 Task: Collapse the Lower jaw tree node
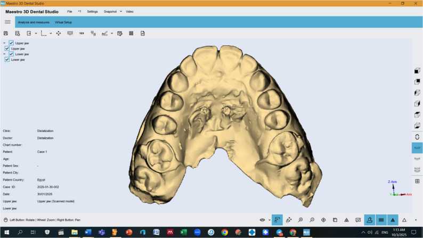[x=4, y=54]
